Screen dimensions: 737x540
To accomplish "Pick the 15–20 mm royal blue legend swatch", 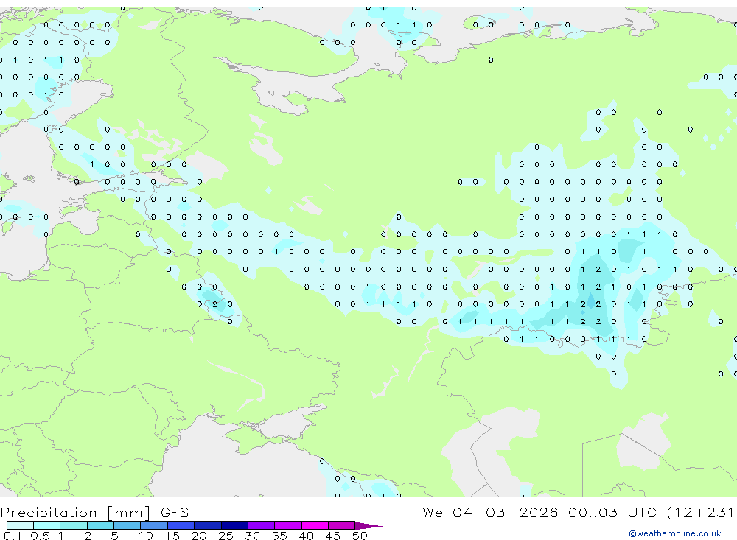I will (x=181, y=525).
